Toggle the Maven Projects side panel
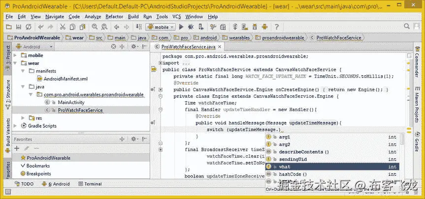The height and width of the screenshot is (199, 425). [417, 104]
